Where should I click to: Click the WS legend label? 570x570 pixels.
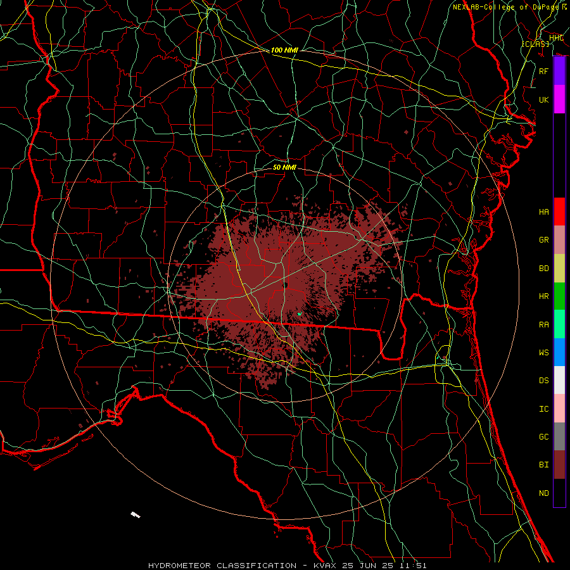pos(543,353)
